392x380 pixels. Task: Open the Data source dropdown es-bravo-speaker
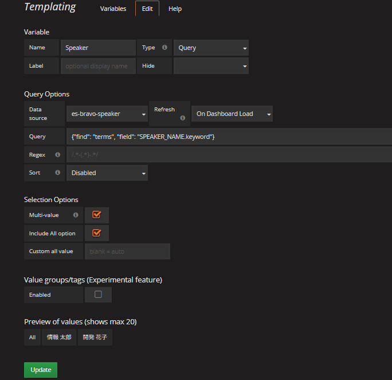[107, 114]
